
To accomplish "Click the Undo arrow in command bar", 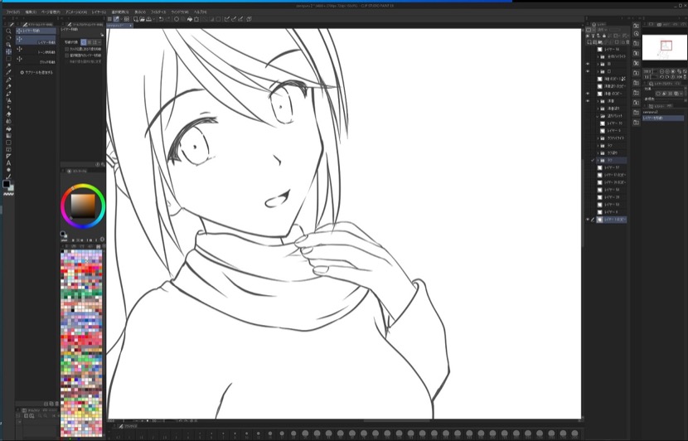I will (x=161, y=19).
